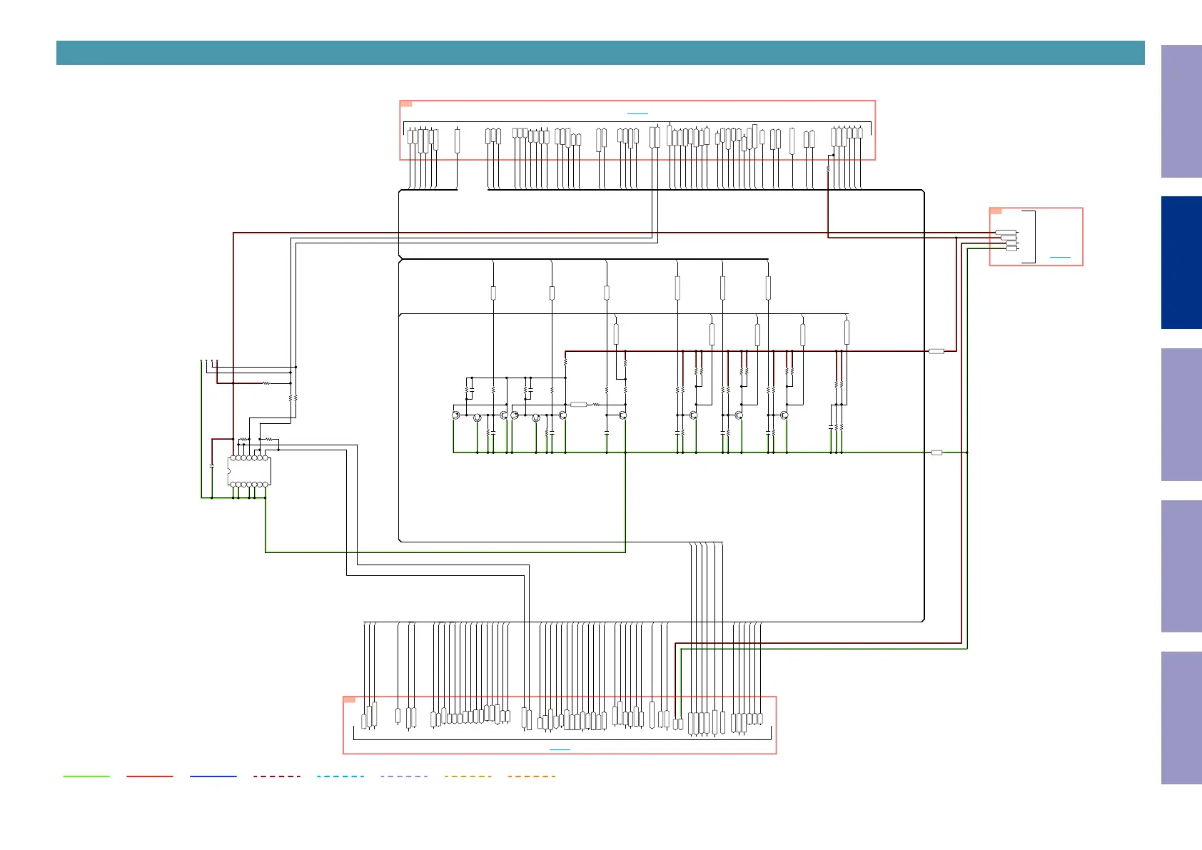Viewport: 1202px width, 850px height.
Task: Click the salmon tag on bottom connector box
Action: 350,699
